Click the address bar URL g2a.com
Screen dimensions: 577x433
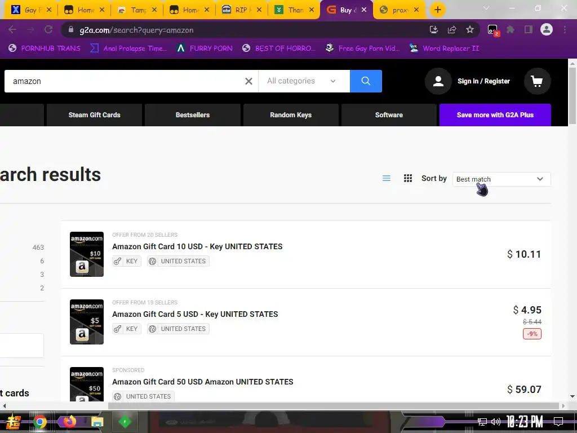136,30
